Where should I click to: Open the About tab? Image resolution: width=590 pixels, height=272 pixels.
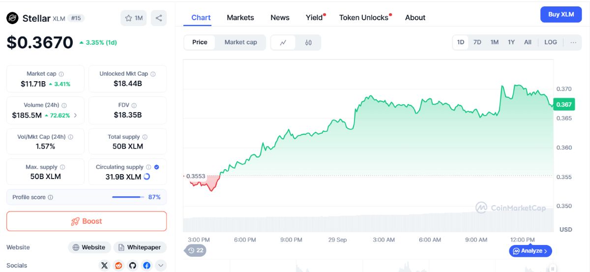[x=415, y=18]
